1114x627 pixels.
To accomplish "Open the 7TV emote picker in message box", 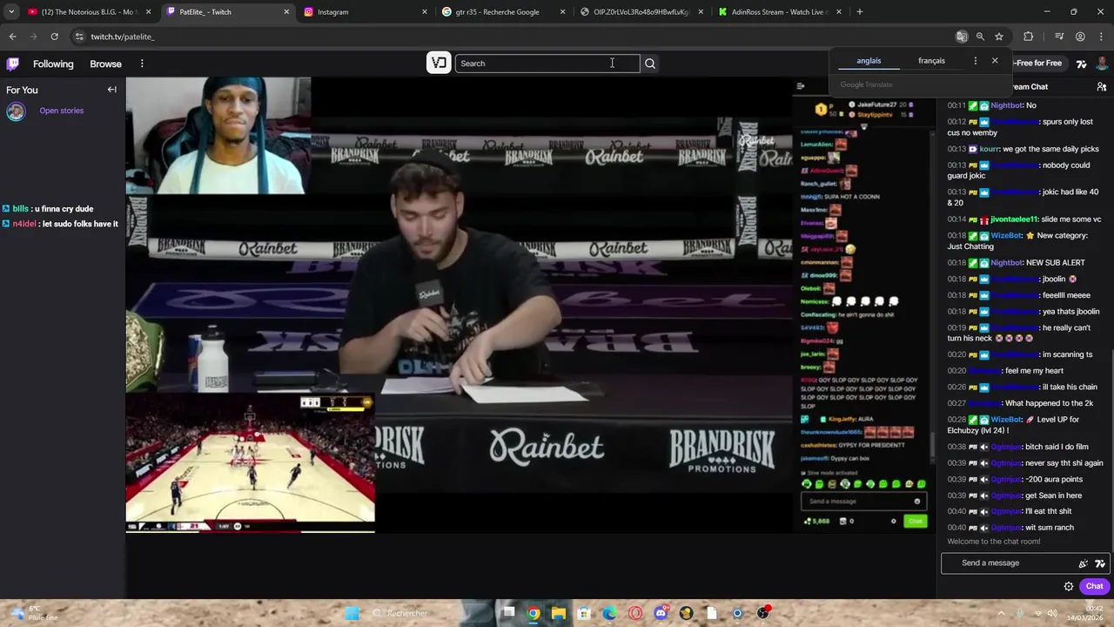I will pyautogui.click(x=1100, y=563).
